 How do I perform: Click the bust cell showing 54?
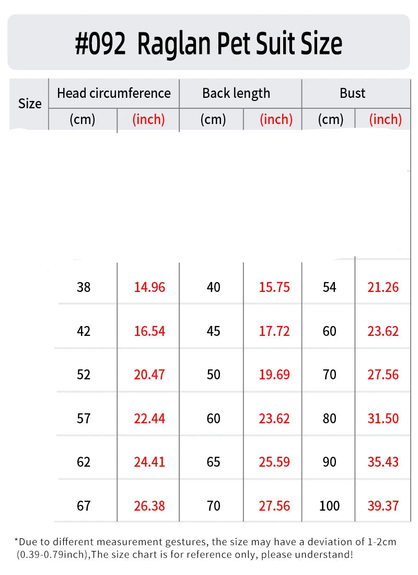(x=329, y=287)
